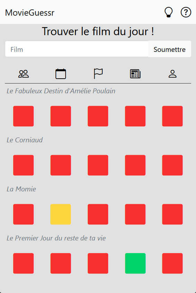Click first red square under Amélie Poulain

24,116
